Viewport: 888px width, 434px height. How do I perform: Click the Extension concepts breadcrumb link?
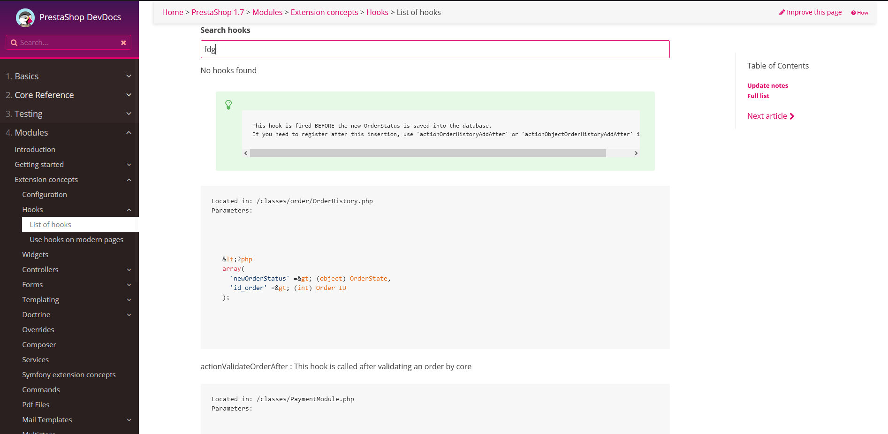pyautogui.click(x=324, y=12)
